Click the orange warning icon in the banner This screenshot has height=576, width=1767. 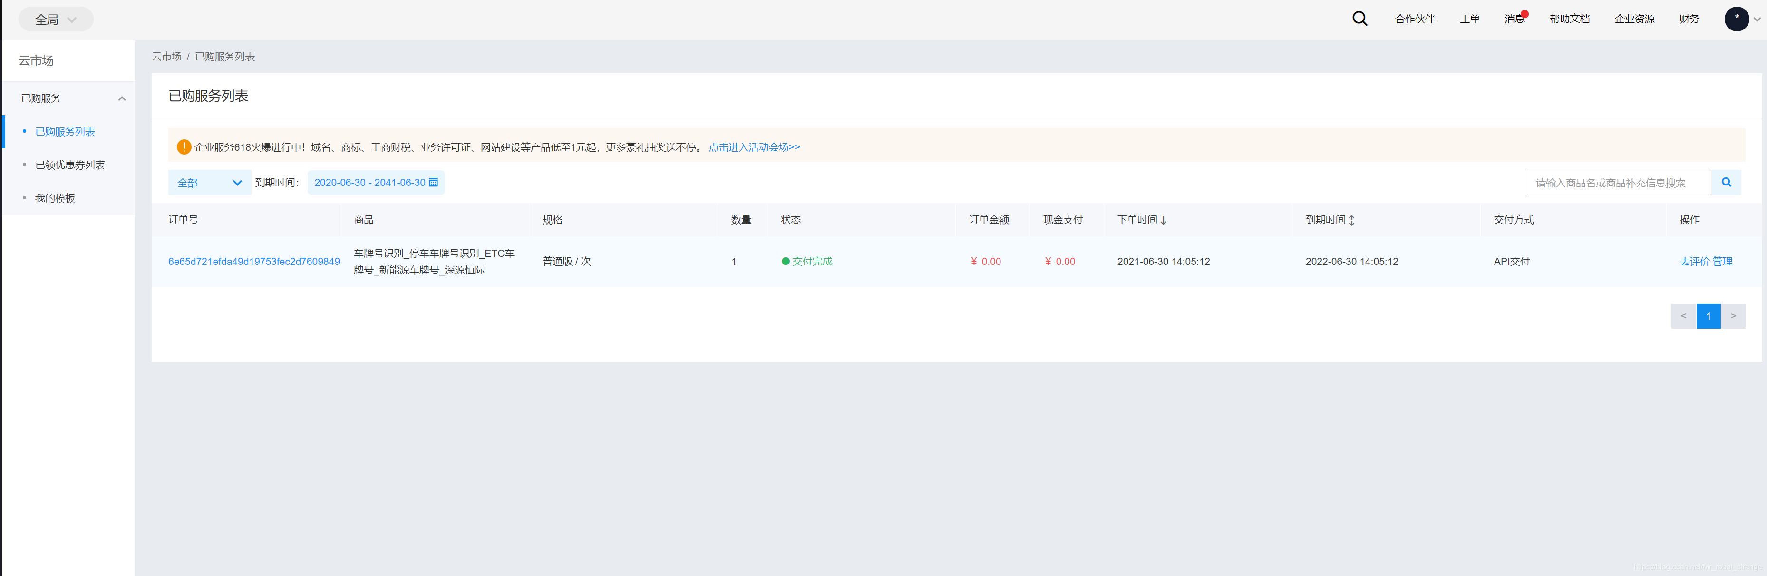pos(184,147)
